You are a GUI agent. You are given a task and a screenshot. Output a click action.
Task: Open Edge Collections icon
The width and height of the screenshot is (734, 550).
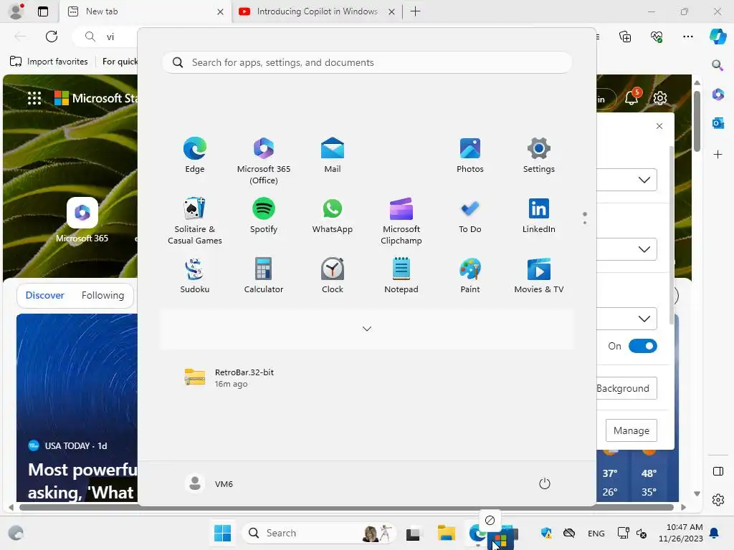(x=625, y=37)
